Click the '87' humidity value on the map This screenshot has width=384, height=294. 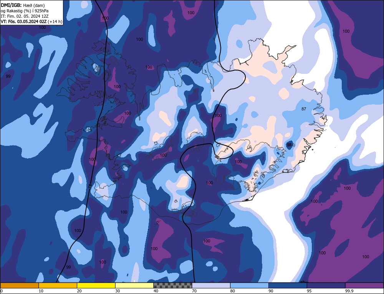click(x=304, y=109)
